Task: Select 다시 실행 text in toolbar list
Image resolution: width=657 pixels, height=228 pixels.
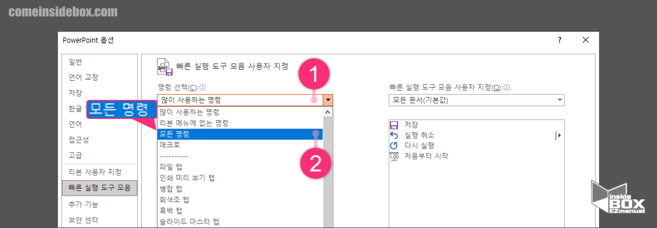Action: pos(419,145)
